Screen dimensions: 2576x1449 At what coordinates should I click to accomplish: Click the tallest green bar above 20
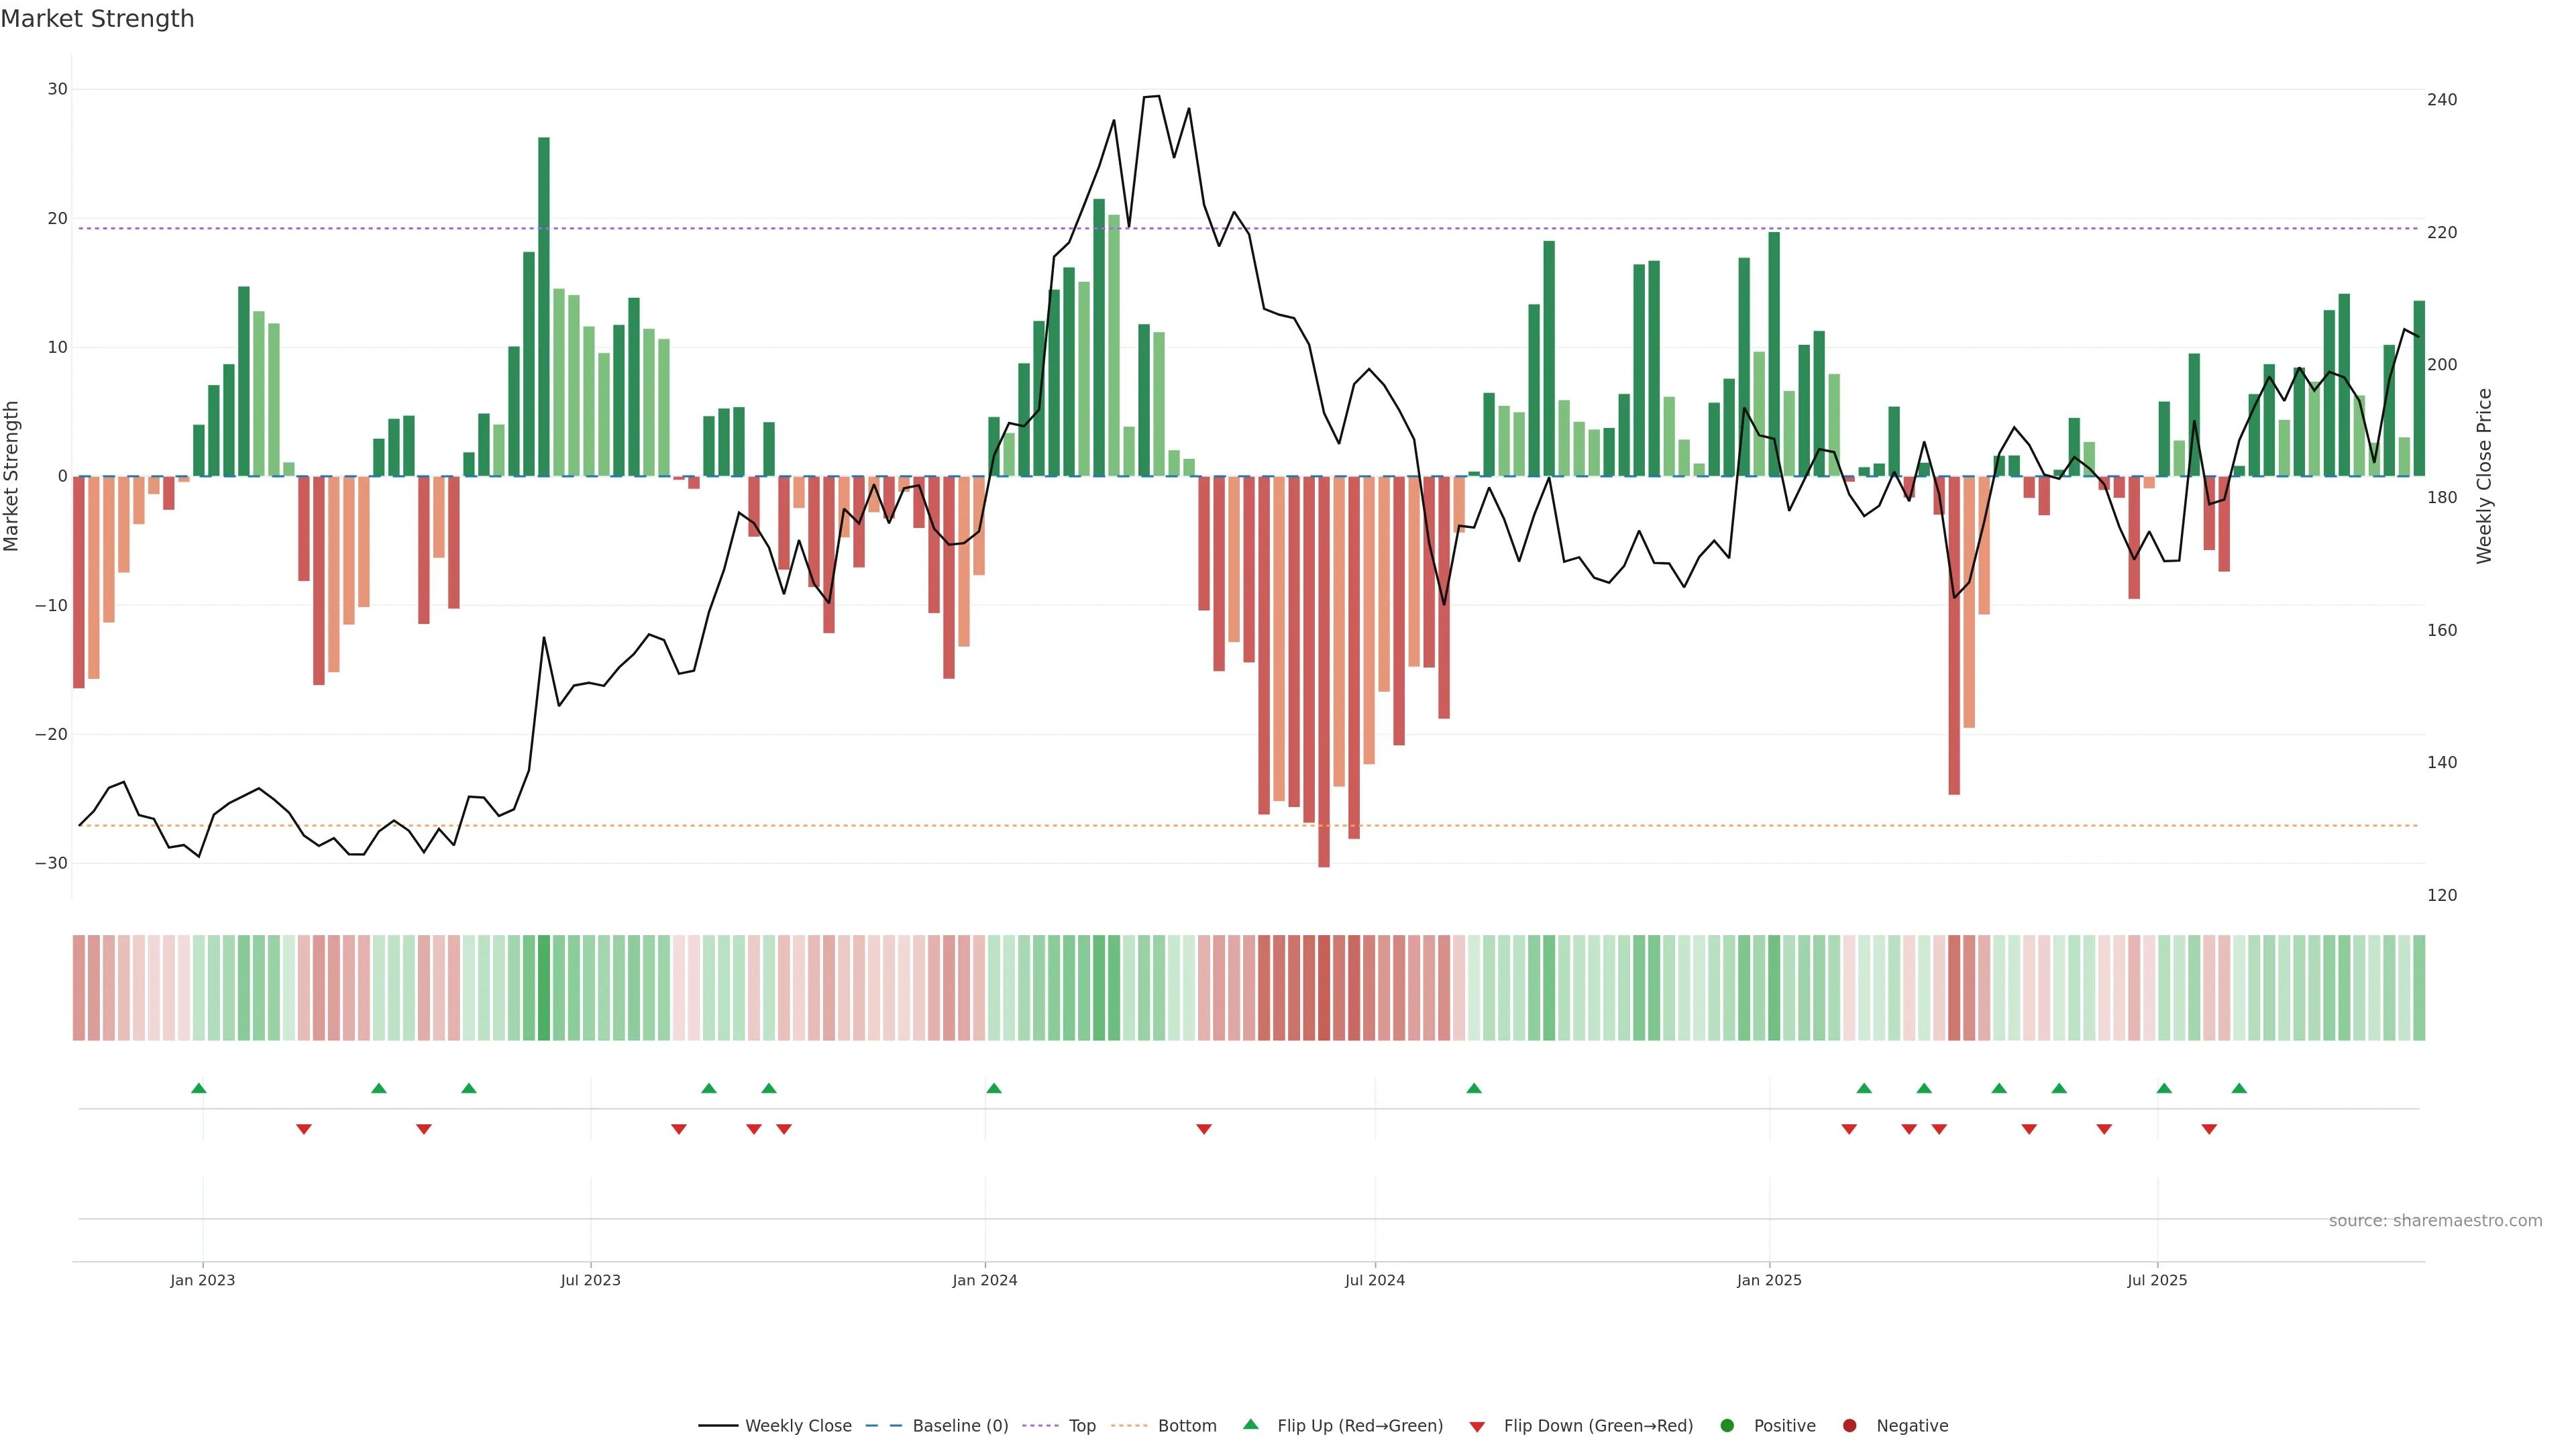point(544,300)
